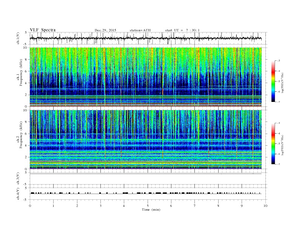The height and width of the screenshot is (231, 299).
Task: Click the "-5" tick on the ch.4(V) axis
Action: (26, 200)
